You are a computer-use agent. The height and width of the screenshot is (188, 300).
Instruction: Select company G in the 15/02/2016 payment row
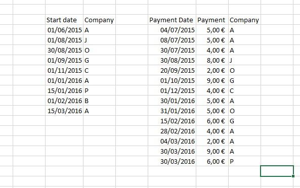(244, 121)
